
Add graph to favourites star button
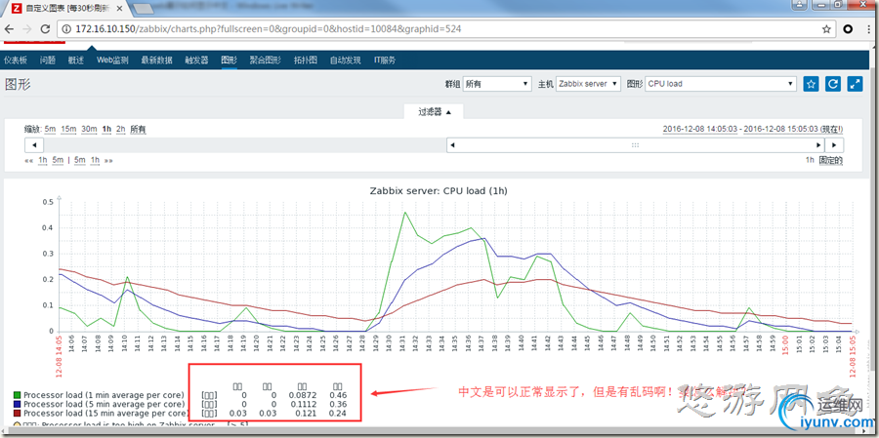[x=811, y=84]
